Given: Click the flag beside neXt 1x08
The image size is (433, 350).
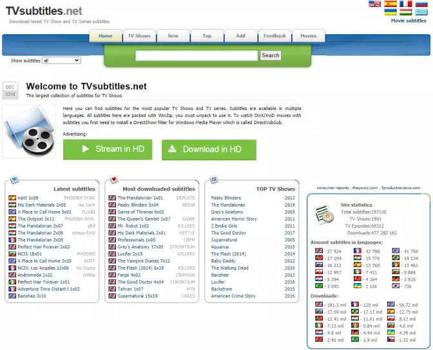Looking at the screenshot, I should (12, 198).
